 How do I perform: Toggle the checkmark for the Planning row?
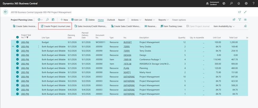pyautogui.click(x=17, y=68)
